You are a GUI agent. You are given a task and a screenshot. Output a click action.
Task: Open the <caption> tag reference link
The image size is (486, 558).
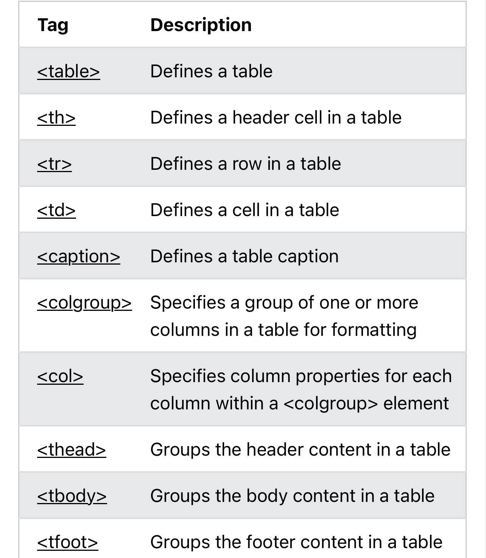(79, 256)
